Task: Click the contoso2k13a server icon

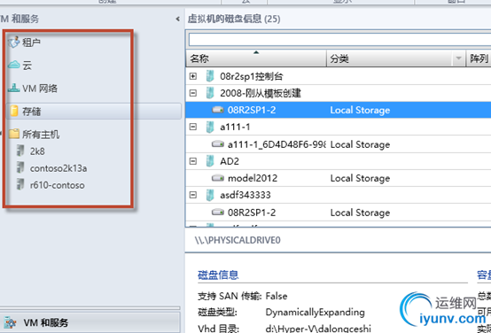Action: point(20,167)
